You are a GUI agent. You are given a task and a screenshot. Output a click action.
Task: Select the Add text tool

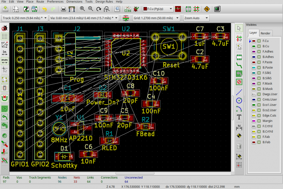coord(239,117)
